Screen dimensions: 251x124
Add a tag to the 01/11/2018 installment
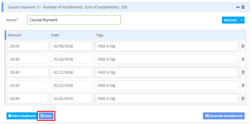click(x=167, y=72)
